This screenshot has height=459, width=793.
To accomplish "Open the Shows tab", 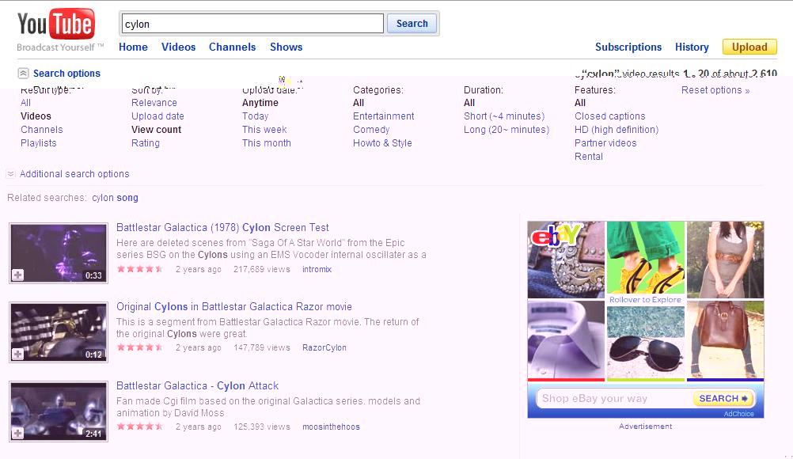I will pyautogui.click(x=286, y=47).
